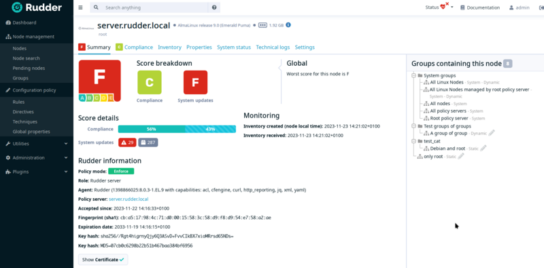Image resolution: width=544 pixels, height=268 pixels.
Task: Click the node info icon after 1.92 GB
Action: (x=288, y=25)
